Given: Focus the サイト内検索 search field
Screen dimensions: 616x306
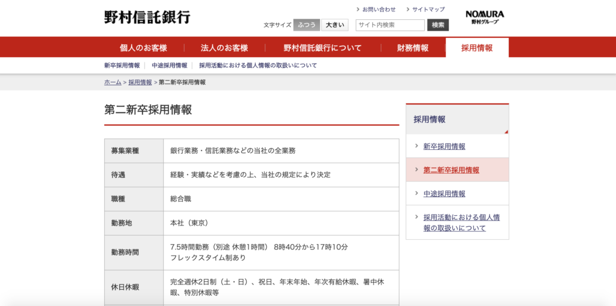Looking at the screenshot, I should point(390,25).
